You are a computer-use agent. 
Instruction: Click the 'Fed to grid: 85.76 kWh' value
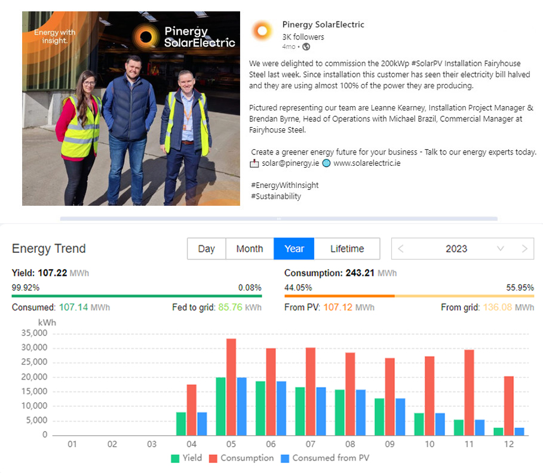(x=217, y=307)
